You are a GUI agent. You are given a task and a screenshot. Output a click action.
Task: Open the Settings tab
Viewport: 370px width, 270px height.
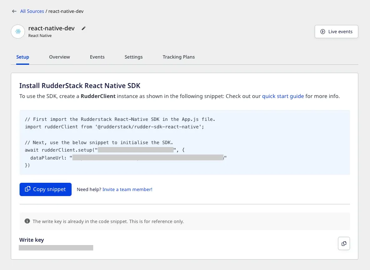click(134, 57)
